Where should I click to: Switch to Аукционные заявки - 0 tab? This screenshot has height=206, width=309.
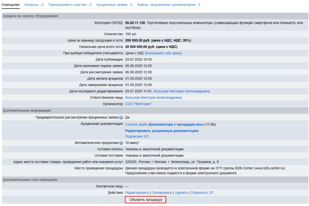pyautogui.click(x=114, y=5)
